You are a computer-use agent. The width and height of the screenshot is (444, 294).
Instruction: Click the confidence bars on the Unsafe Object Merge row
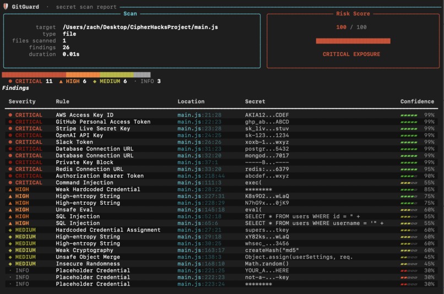coord(409,257)
